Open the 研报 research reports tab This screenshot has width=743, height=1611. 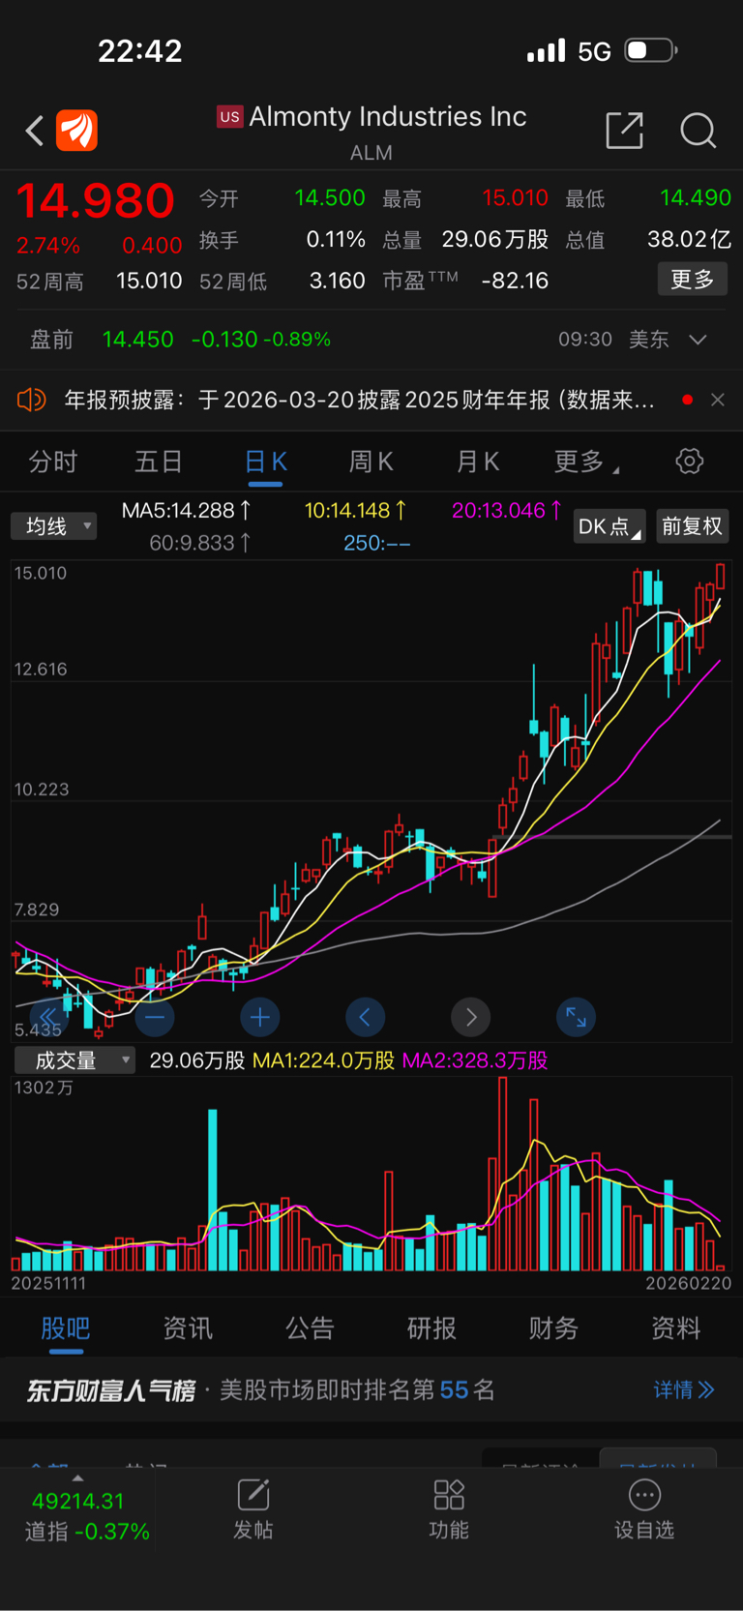(431, 1328)
